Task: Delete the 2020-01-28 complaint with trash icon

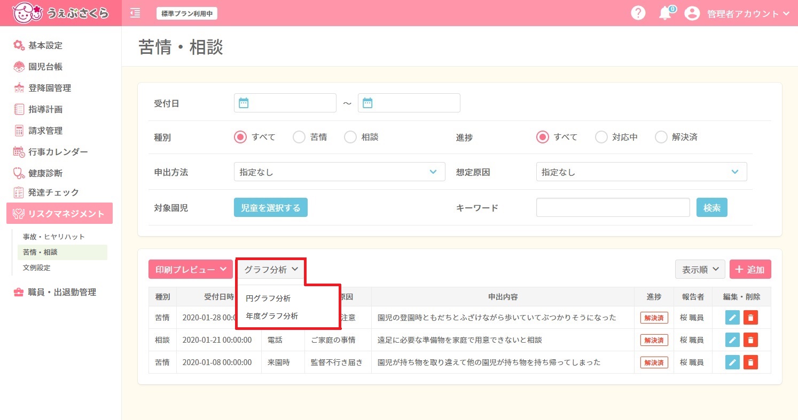Action: point(750,318)
